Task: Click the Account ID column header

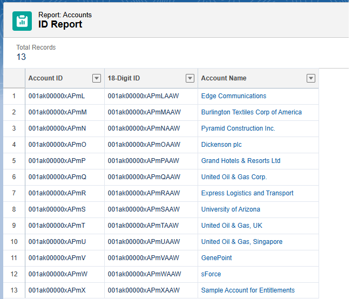Action: click(46, 78)
